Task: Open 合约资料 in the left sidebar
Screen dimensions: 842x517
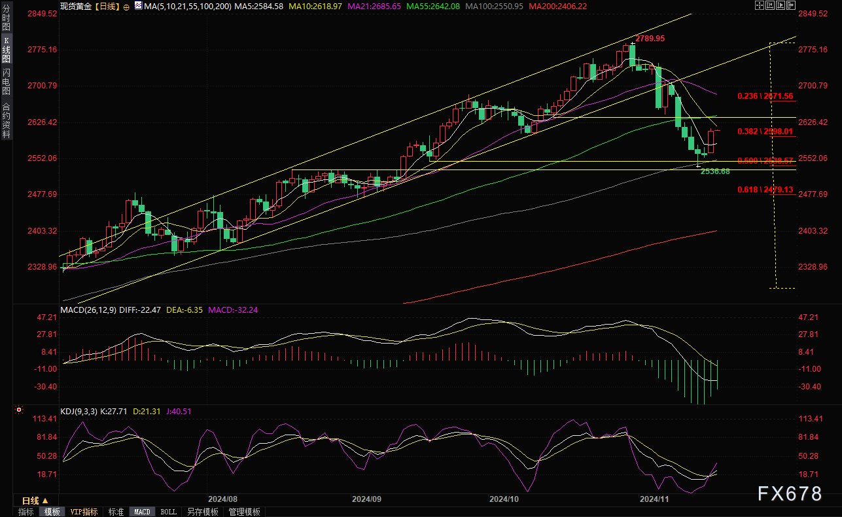Action: click(6, 120)
